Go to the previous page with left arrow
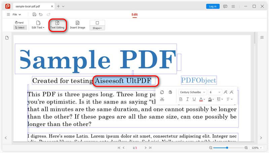The height and width of the screenshot is (153, 269). click(x=6, y=138)
